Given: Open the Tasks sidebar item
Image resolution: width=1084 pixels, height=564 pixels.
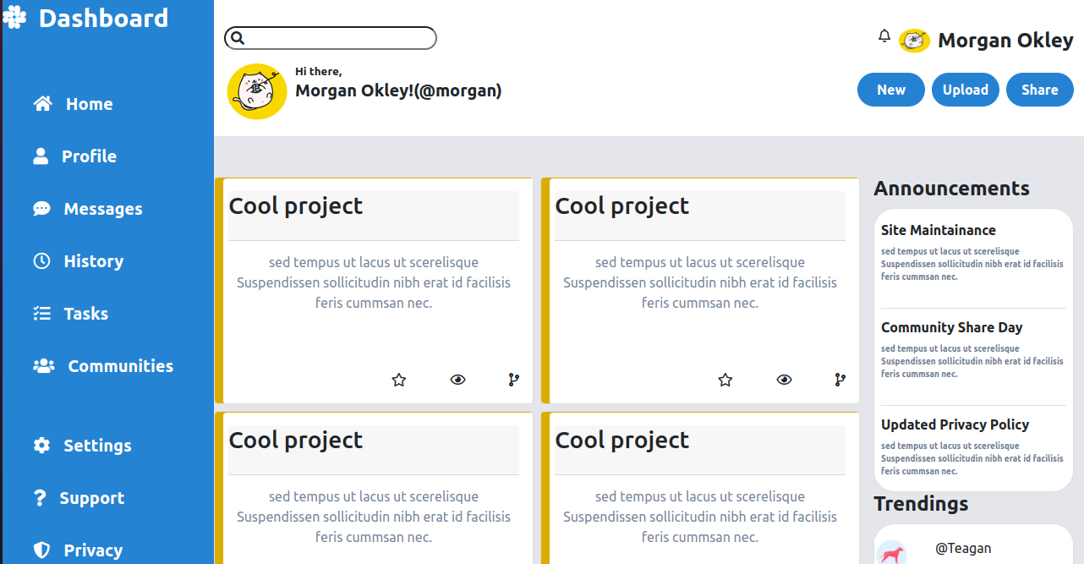Looking at the screenshot, I should click(x=85, y=314).
